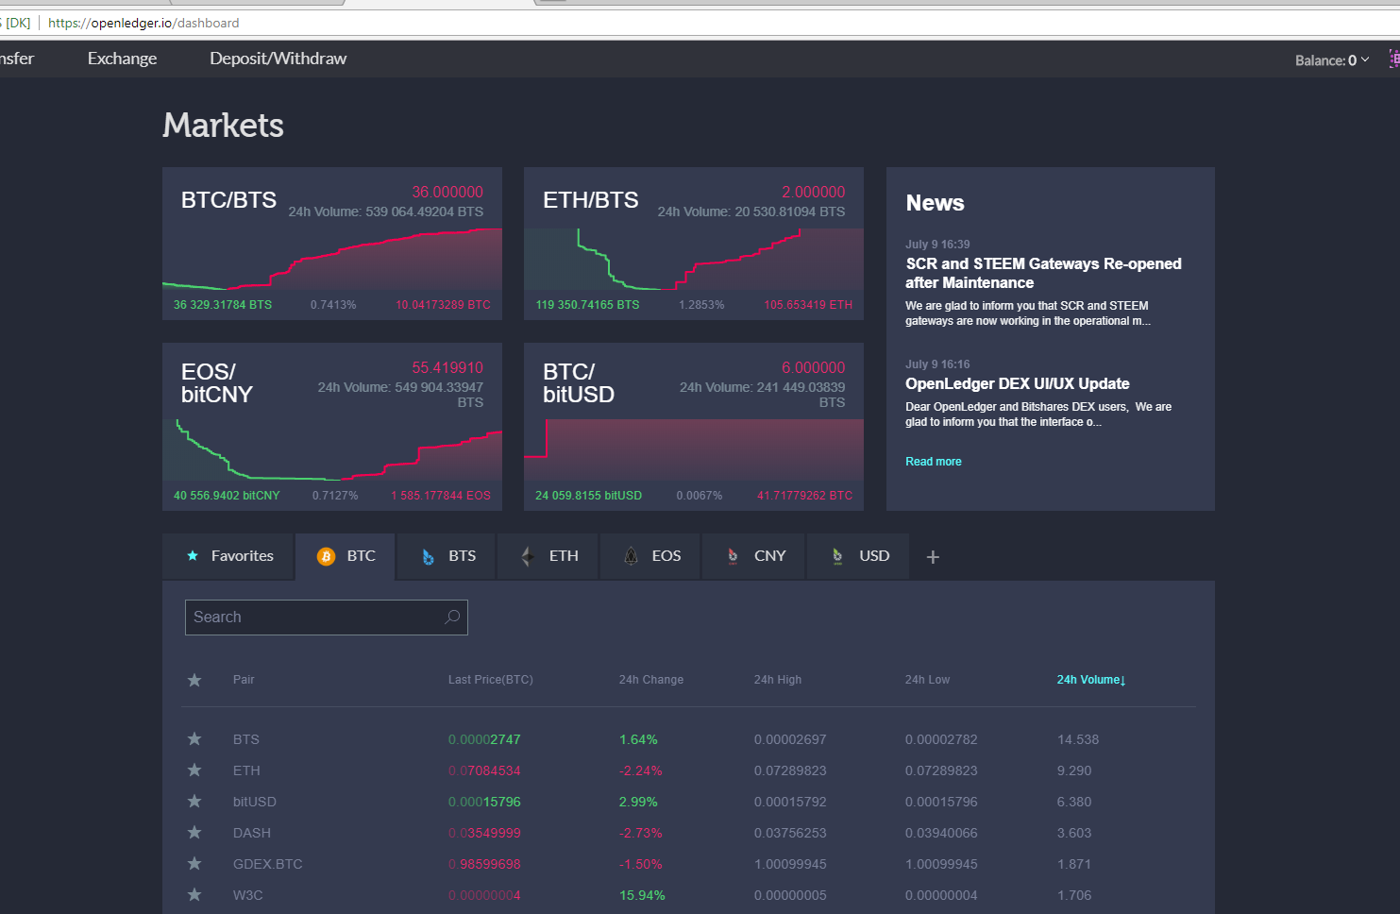
Task: Open the Exchange menu
Action: (x=123, y=59)
